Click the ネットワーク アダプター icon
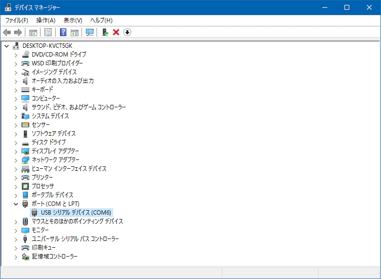 coord(25,160)
